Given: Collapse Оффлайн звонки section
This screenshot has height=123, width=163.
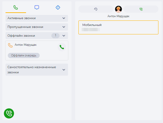Looking at the screenshot, I should 37,36.
